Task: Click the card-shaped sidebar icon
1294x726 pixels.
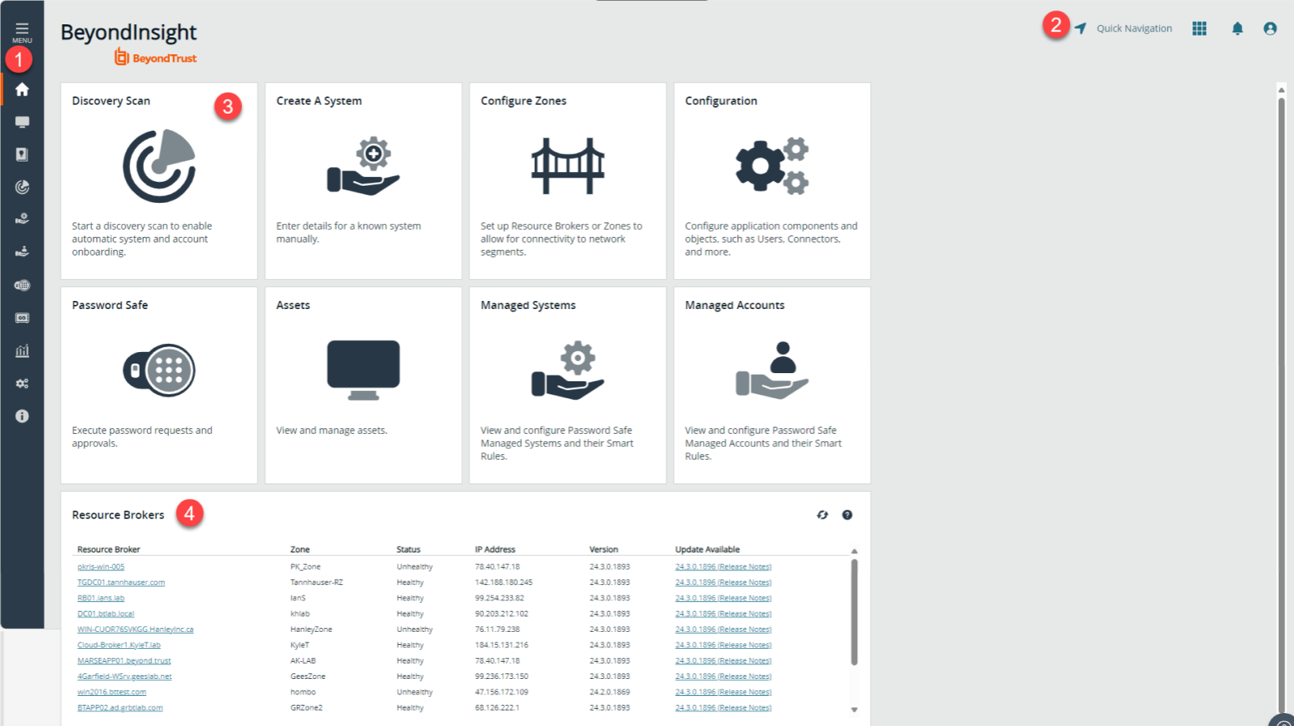Action: pyautogui.click(x=22, y=318)
